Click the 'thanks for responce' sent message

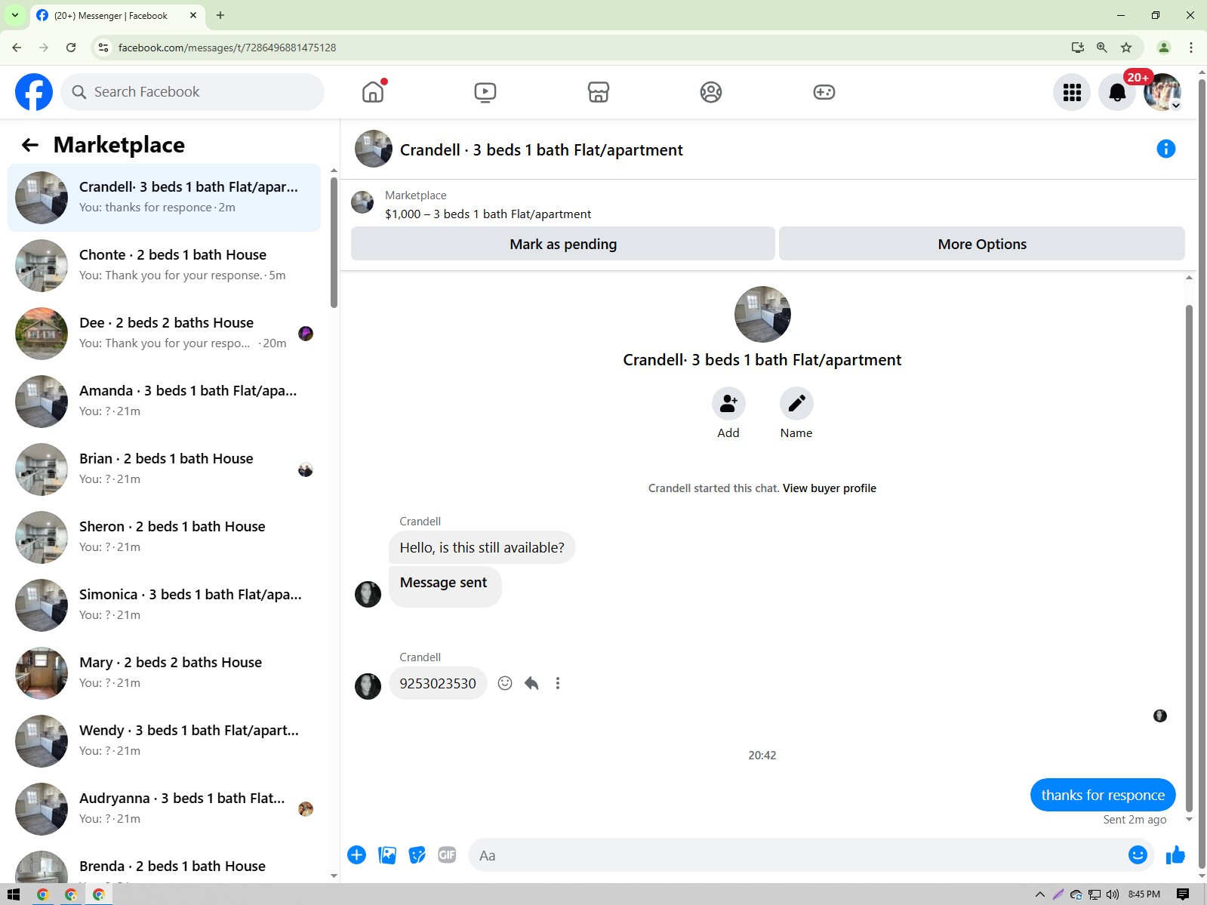click(1103, 795)
